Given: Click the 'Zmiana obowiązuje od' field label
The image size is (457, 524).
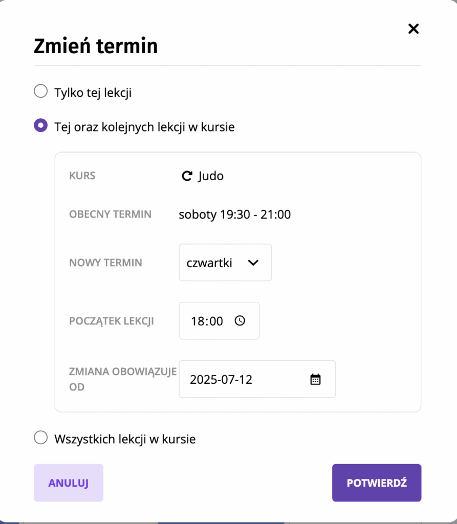Looking at the screenshot, I should point(123,379).
